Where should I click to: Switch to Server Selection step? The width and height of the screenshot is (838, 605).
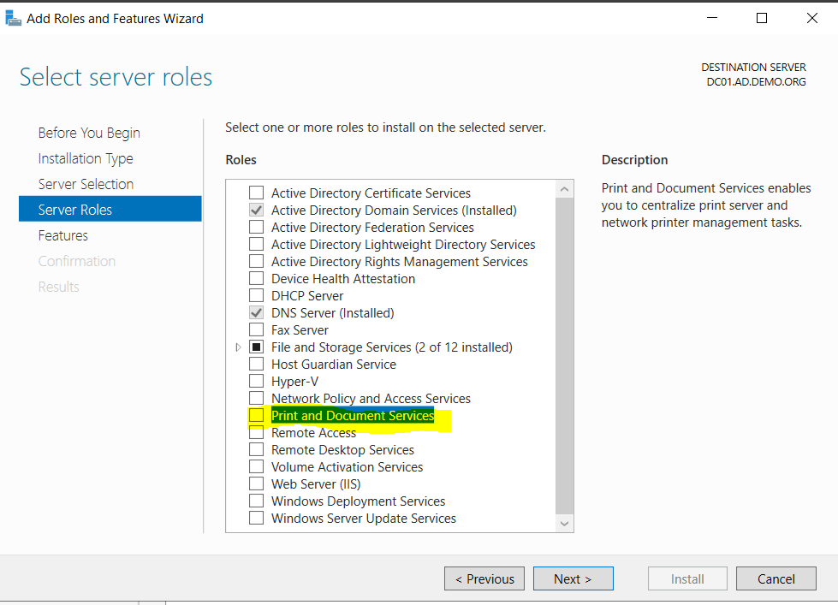[86, 184]
